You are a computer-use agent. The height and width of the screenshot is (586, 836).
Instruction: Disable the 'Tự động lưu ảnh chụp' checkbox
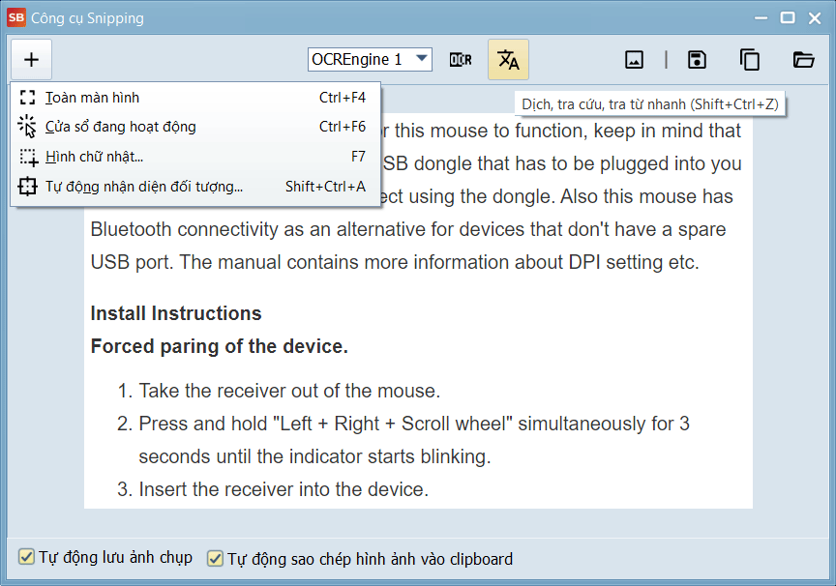coord(27,558)
